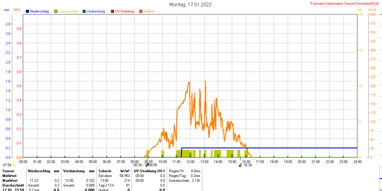
Task: Click the blue Niederschlag legend color box
Action: (27, 11)
